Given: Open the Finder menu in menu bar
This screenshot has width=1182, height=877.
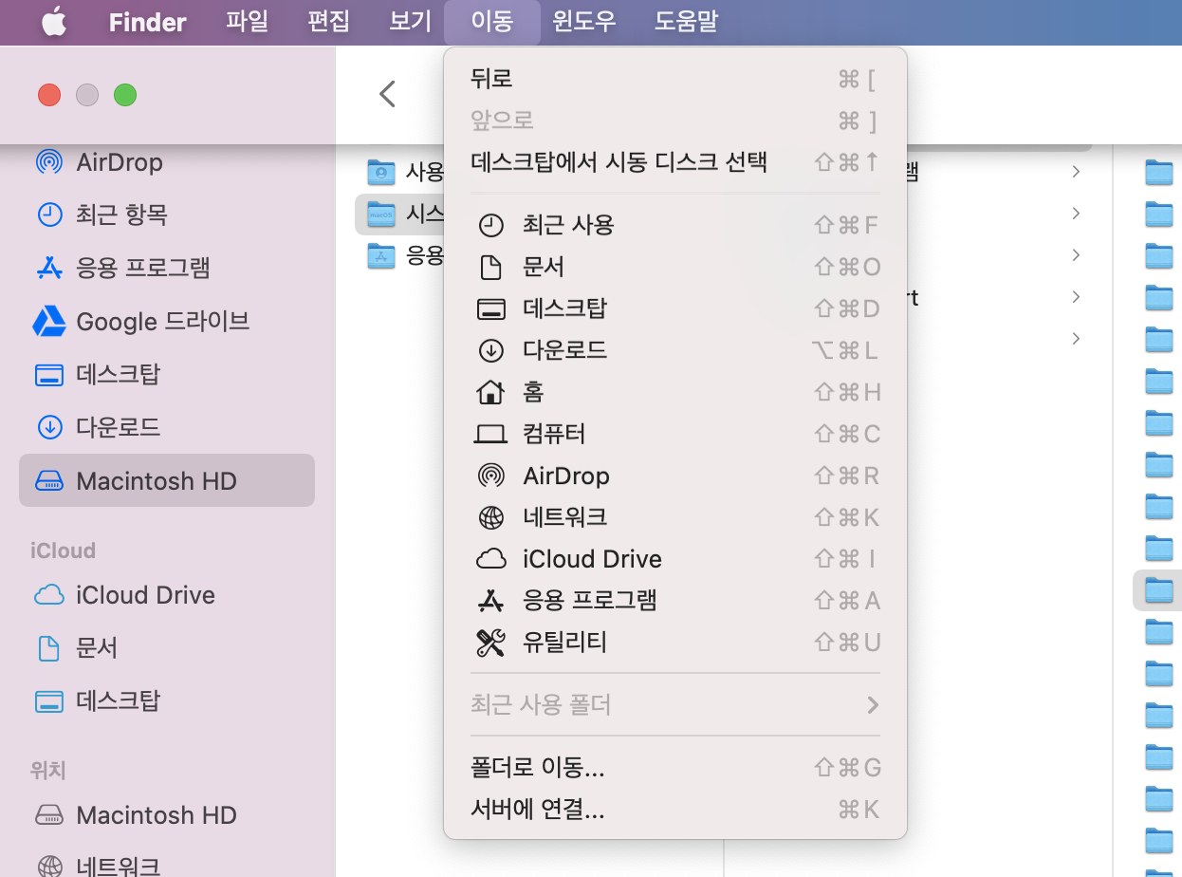Looking at the screenshot, I should click(147, 22).
